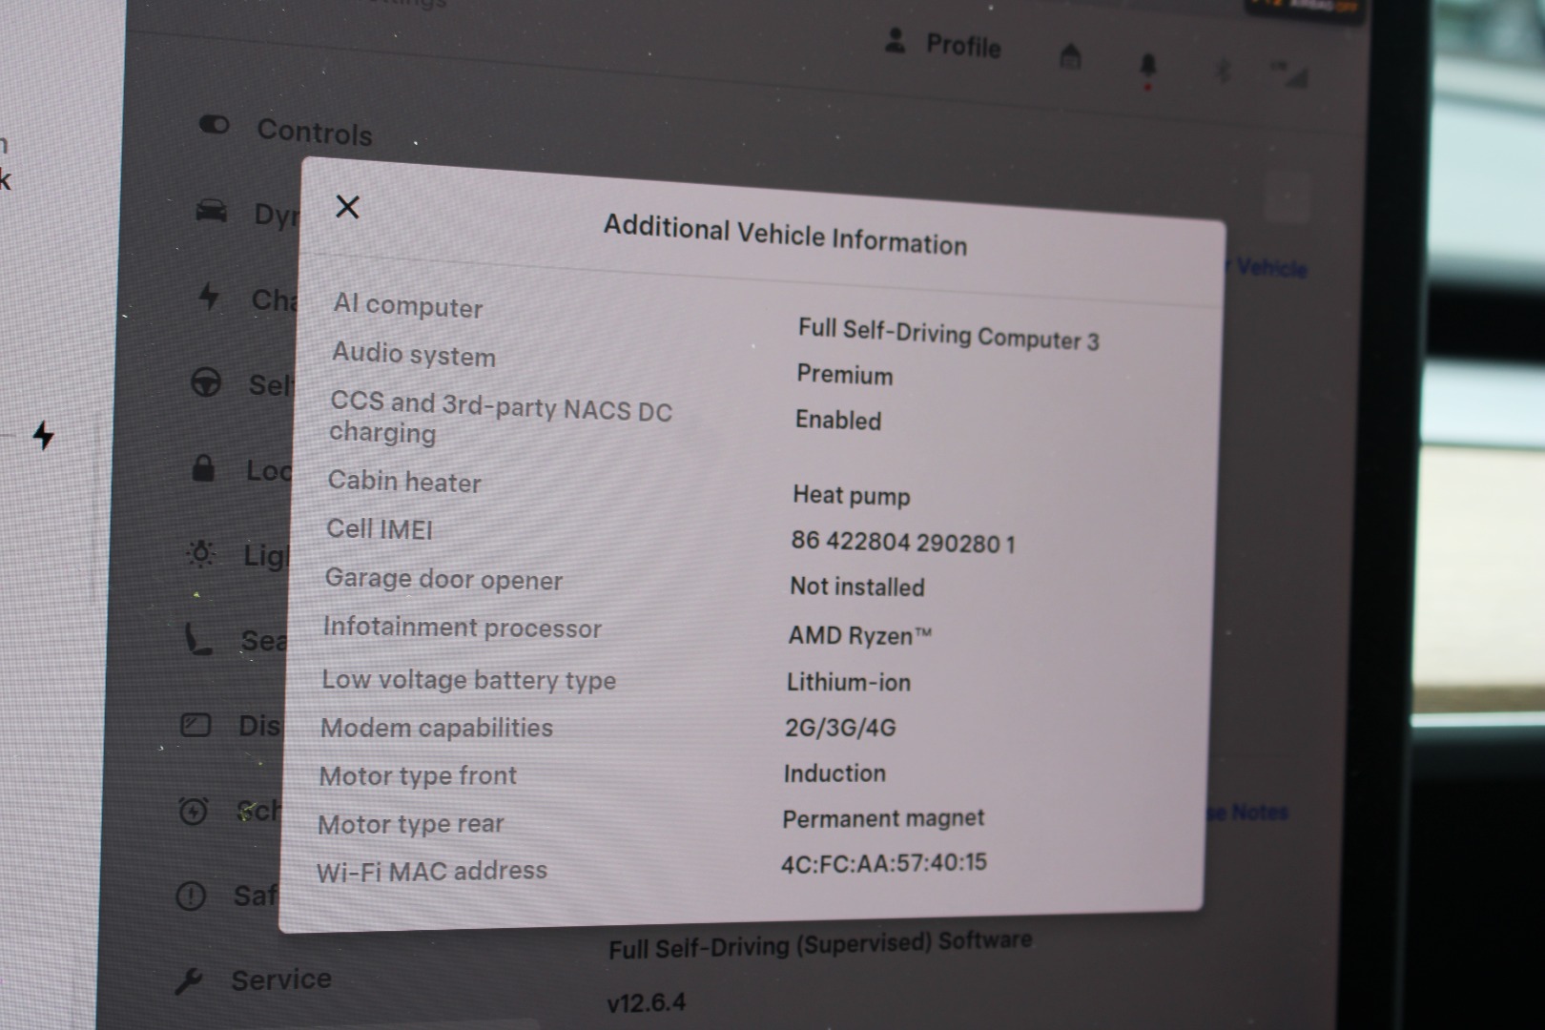Select the Dynamics car icon in sidebar
This screenshot has height=1030, width=1545.
coord(212,211)
